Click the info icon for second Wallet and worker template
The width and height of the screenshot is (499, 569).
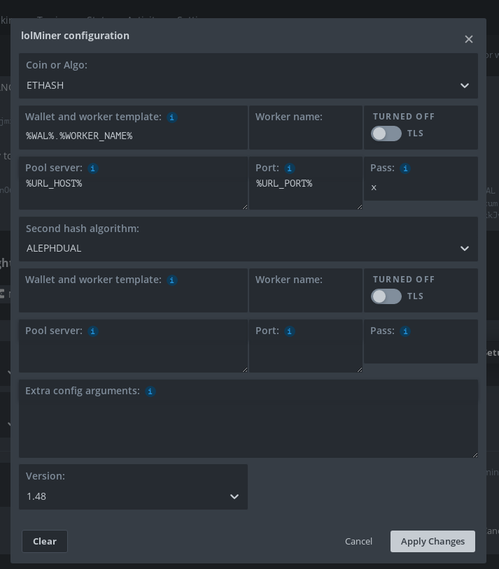click(x=171, y=280)
